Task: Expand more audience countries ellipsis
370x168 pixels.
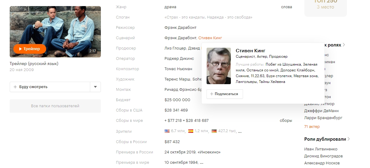Action: 240,132
